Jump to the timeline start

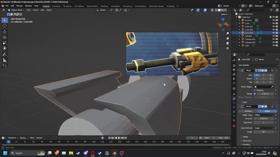click(109, 138)
